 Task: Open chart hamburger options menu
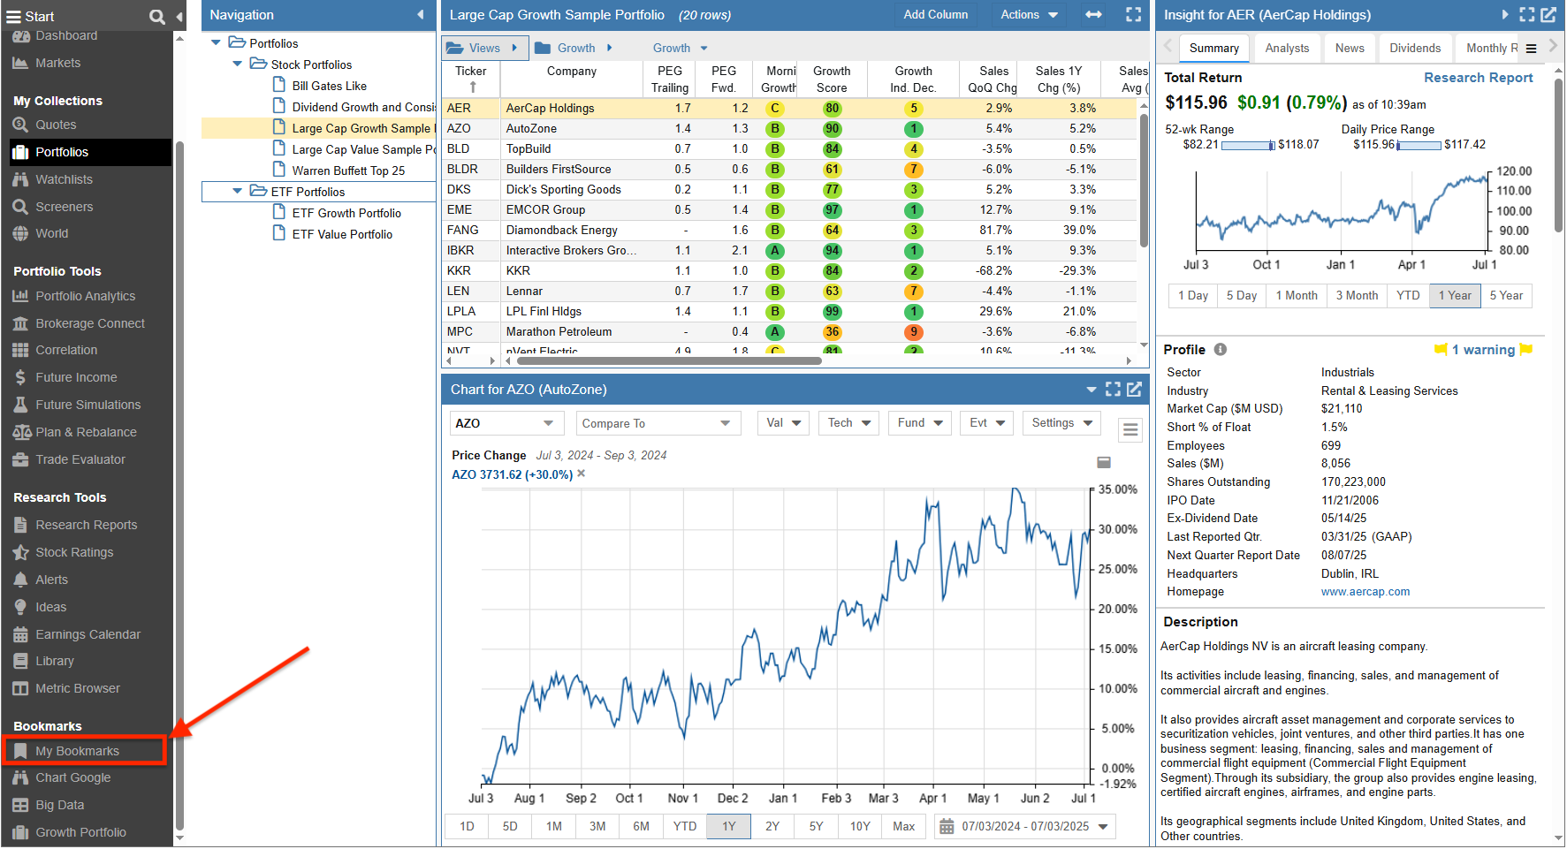tap(1130, 430)
